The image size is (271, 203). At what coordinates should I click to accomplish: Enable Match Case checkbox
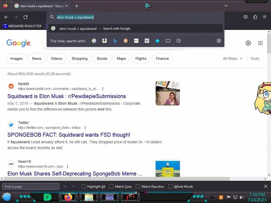111,186
